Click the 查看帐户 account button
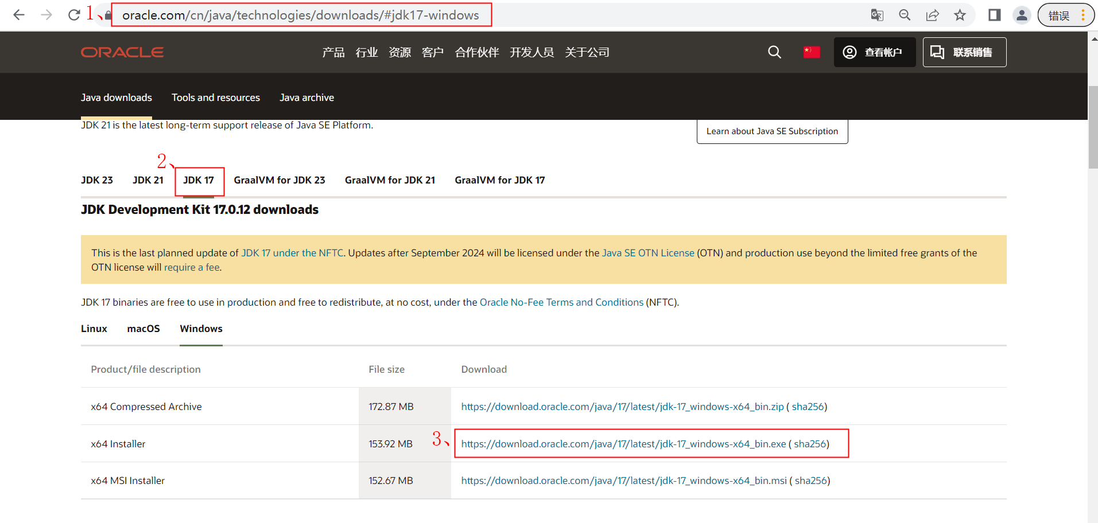Screen dimensions: 1098x523 875,52
